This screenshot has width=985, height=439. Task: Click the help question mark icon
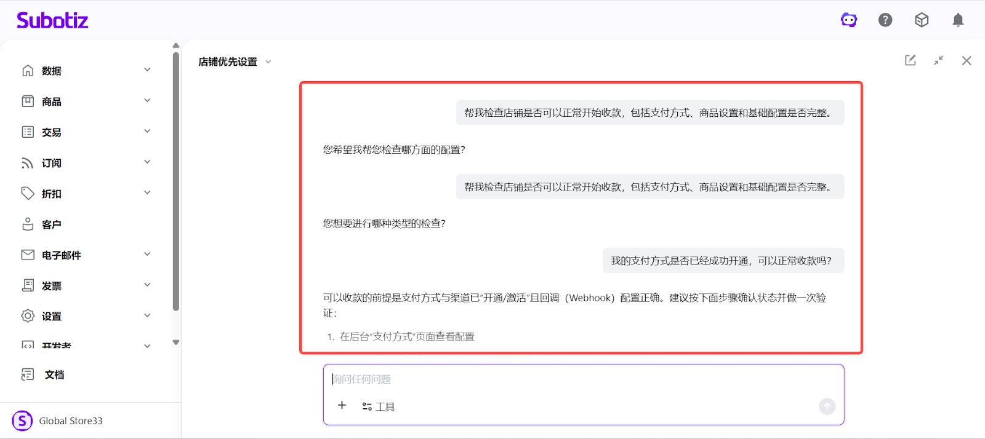pyautogui.click(x=885, y=20)
